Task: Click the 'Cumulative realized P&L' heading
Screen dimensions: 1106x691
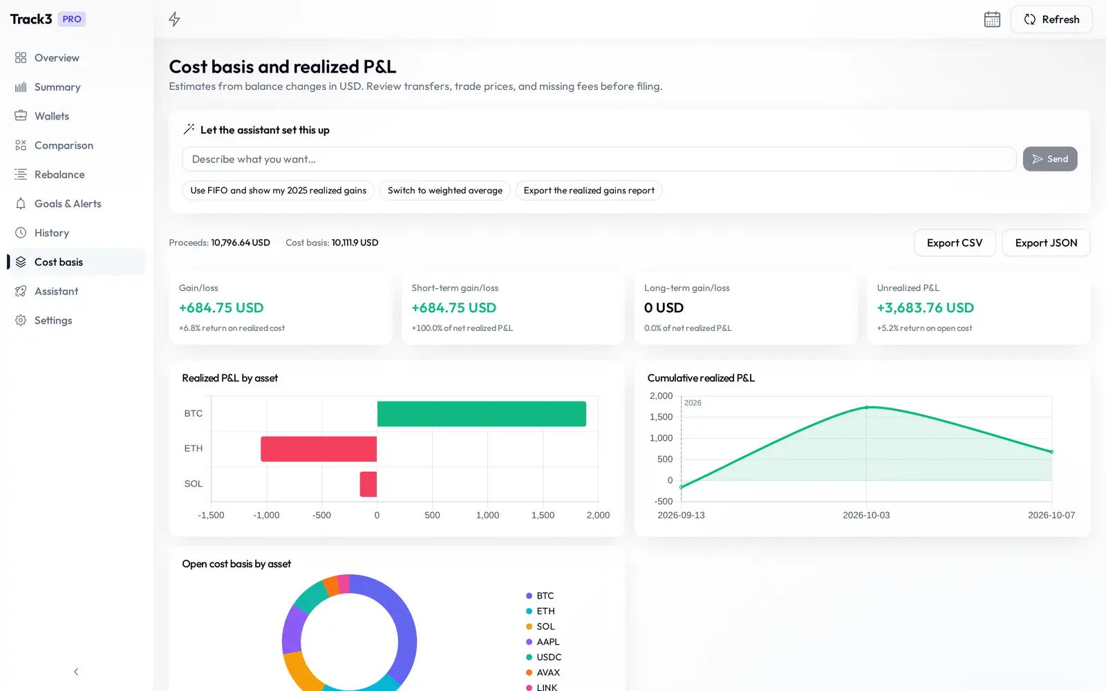Action: pos(701,378)
